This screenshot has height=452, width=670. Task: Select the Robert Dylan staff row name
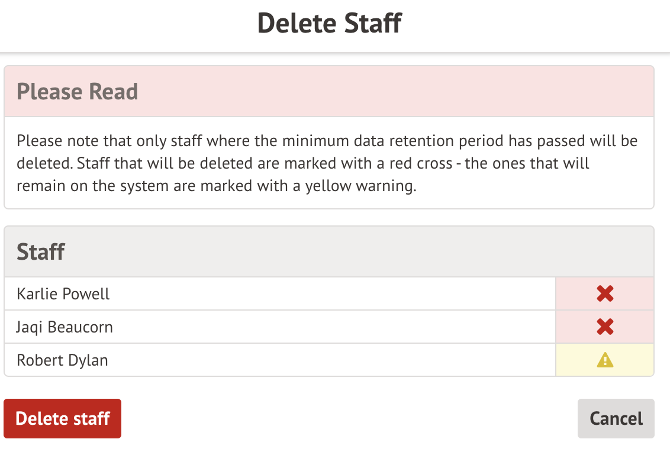tap(62, 360)
